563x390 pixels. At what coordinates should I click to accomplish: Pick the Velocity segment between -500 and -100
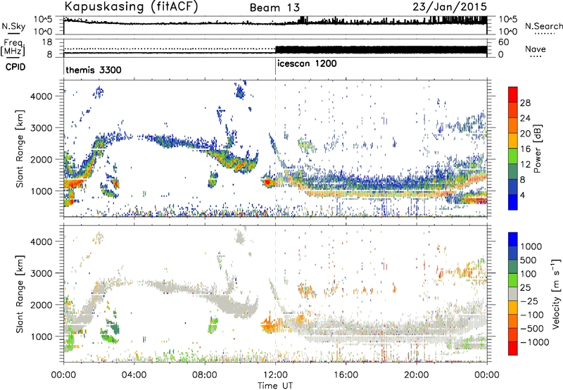click(x=513, y=321)
